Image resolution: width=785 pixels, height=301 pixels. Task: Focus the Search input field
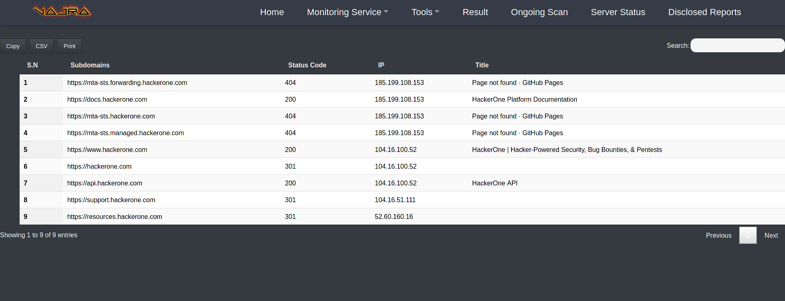coord(738,45)
